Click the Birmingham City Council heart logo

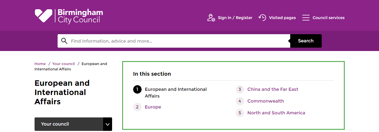click(x=44, y=16)
